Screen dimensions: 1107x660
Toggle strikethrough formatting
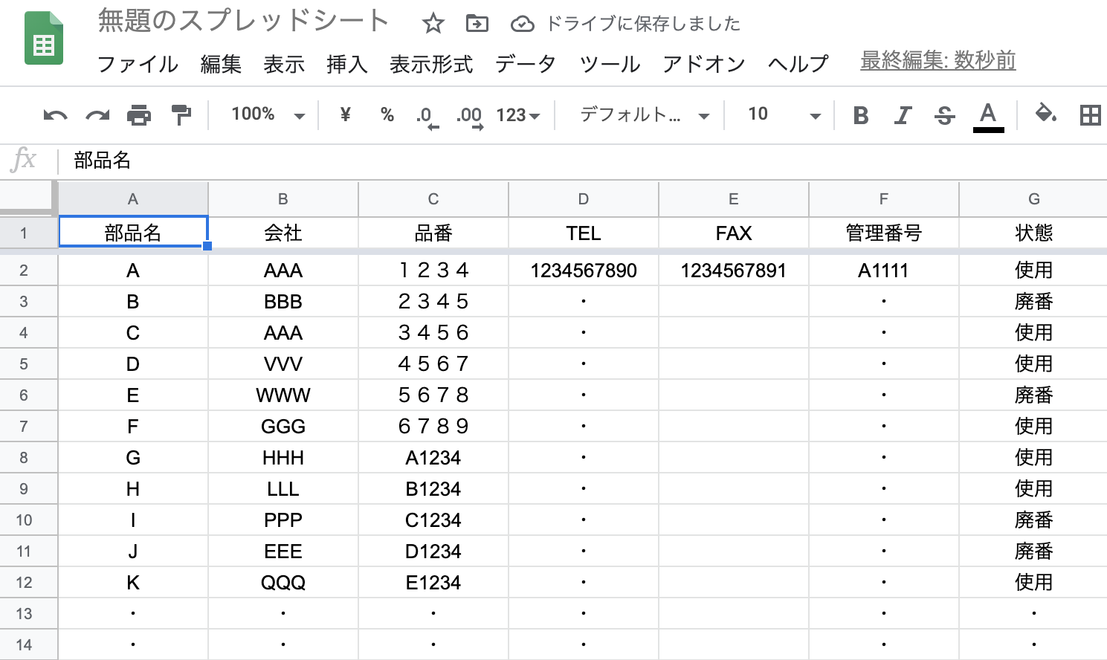[944, 115]
